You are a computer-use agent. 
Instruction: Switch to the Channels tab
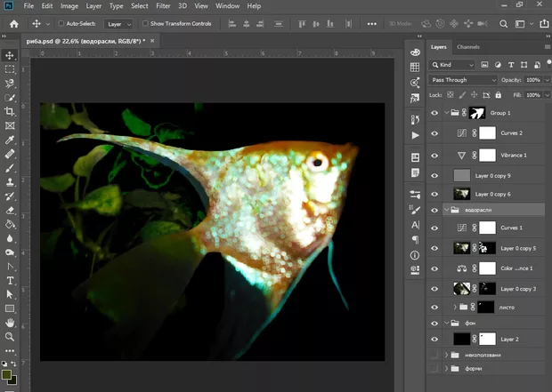[468, 47]
